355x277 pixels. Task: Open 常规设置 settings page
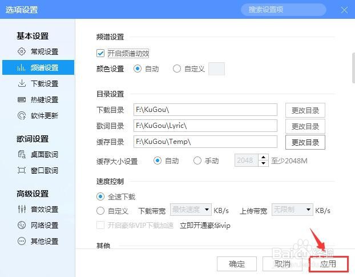click(x=38, y=51)
